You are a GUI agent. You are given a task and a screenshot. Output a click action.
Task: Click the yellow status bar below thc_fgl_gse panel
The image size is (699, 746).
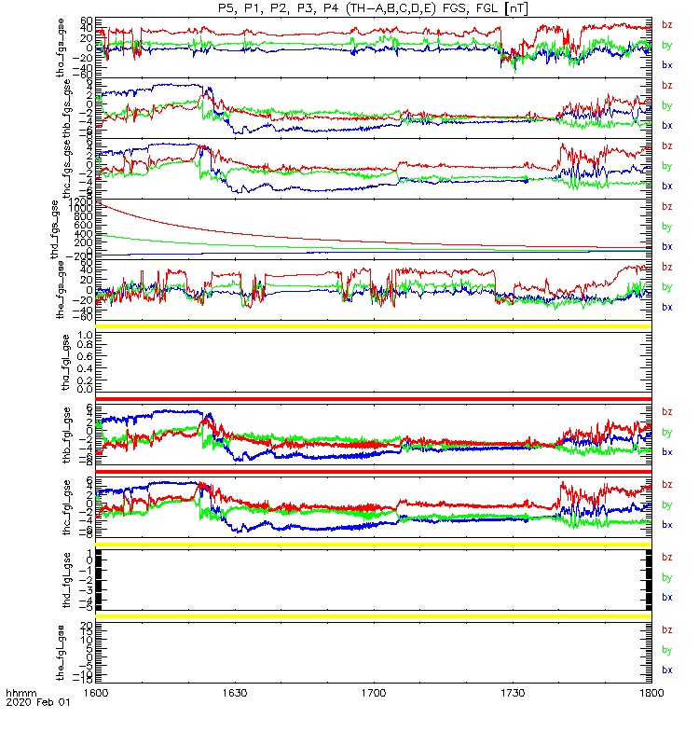pyautogui.click(x=374, y=545)
